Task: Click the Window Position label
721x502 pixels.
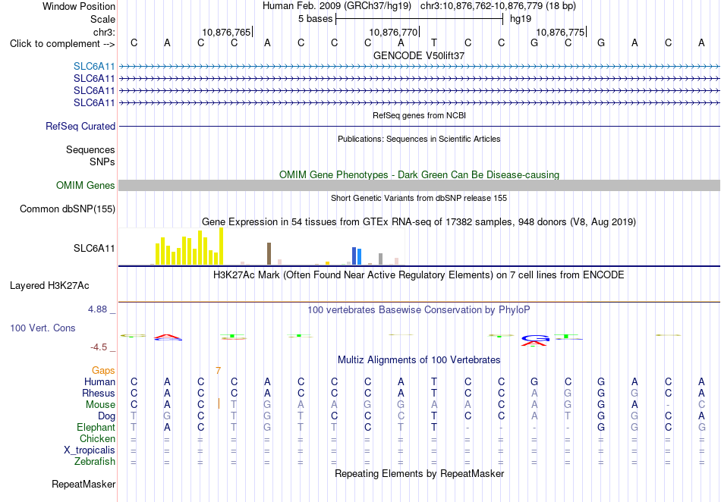Action: (x=79, y=6)
